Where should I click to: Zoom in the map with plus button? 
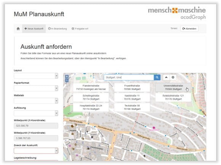(x=67, y=77)
